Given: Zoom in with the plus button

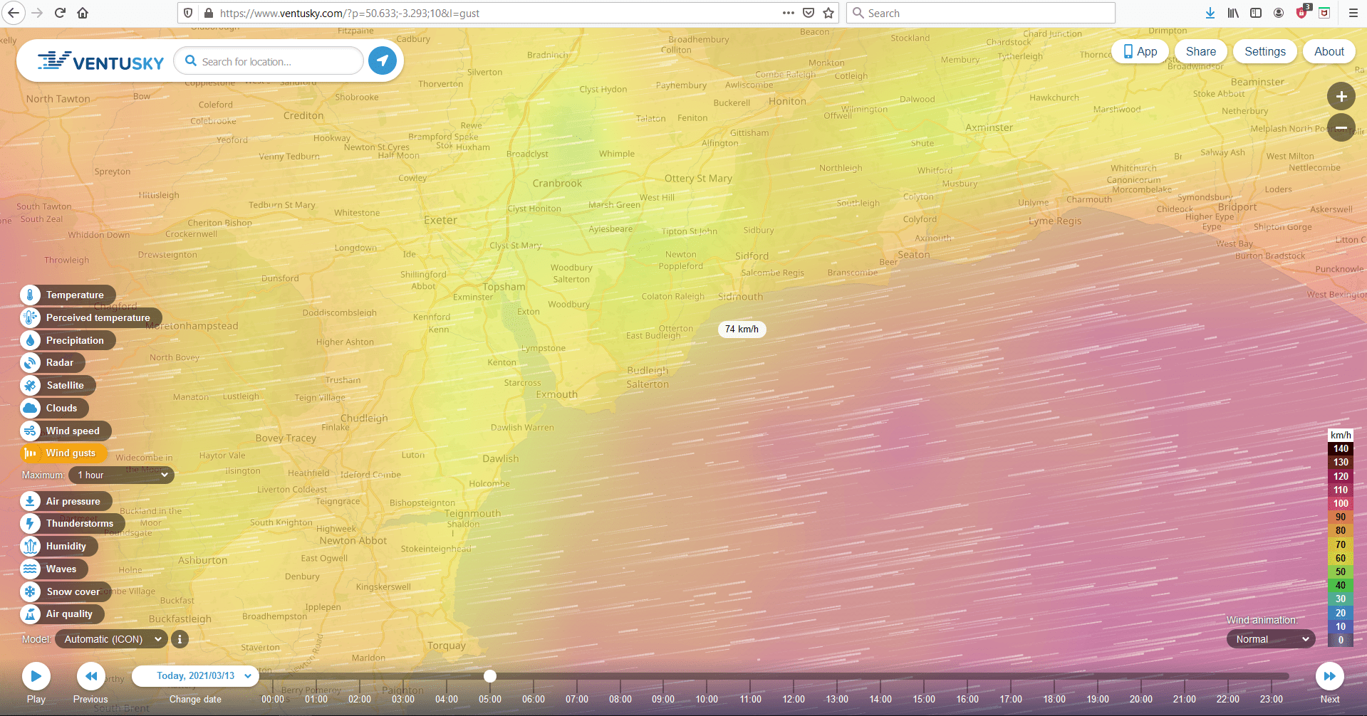Looking at the screenshot, I should (1341, 96).
